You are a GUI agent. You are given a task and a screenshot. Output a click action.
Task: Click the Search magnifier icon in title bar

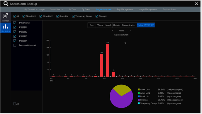[x=6, y=4]
